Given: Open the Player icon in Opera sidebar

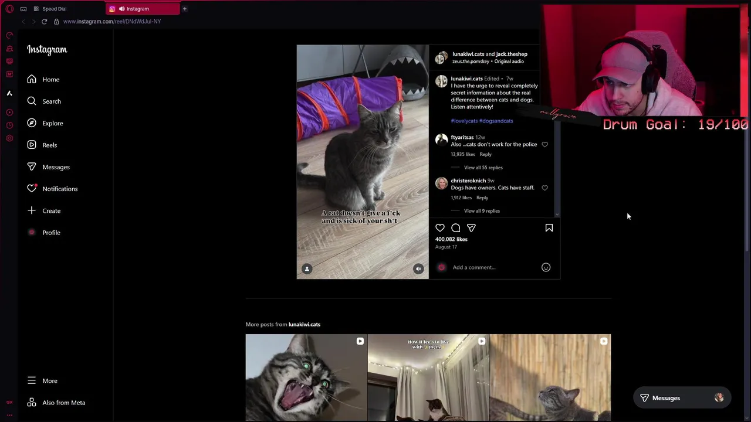Looking at the screenshot, I should click(x=9, y=112).
